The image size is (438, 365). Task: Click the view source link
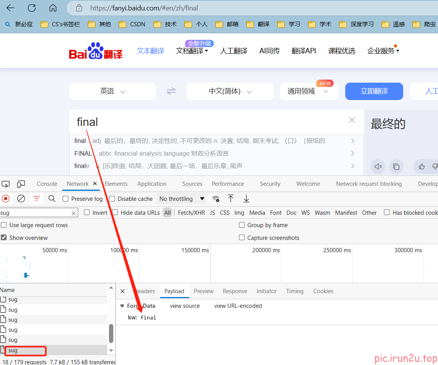[185, 306]
